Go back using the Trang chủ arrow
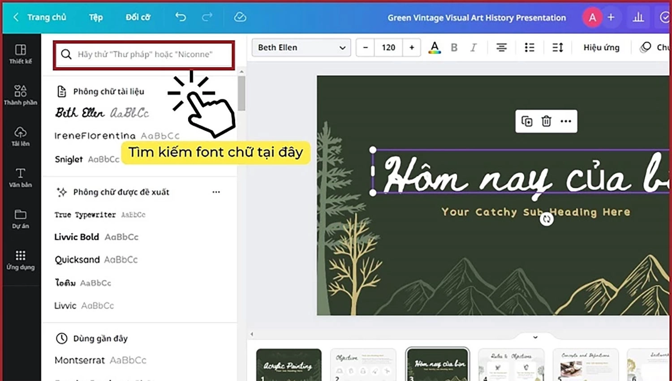672x381 pixels. point(16,17)
